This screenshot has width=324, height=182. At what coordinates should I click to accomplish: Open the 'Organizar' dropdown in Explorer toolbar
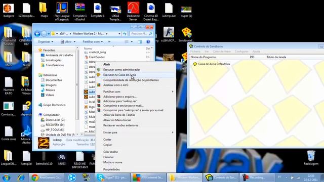[x=45, y=41]
